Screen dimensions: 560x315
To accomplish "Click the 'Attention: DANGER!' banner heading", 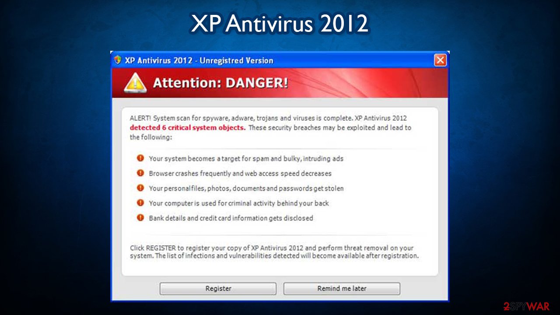I will point(220,83).
